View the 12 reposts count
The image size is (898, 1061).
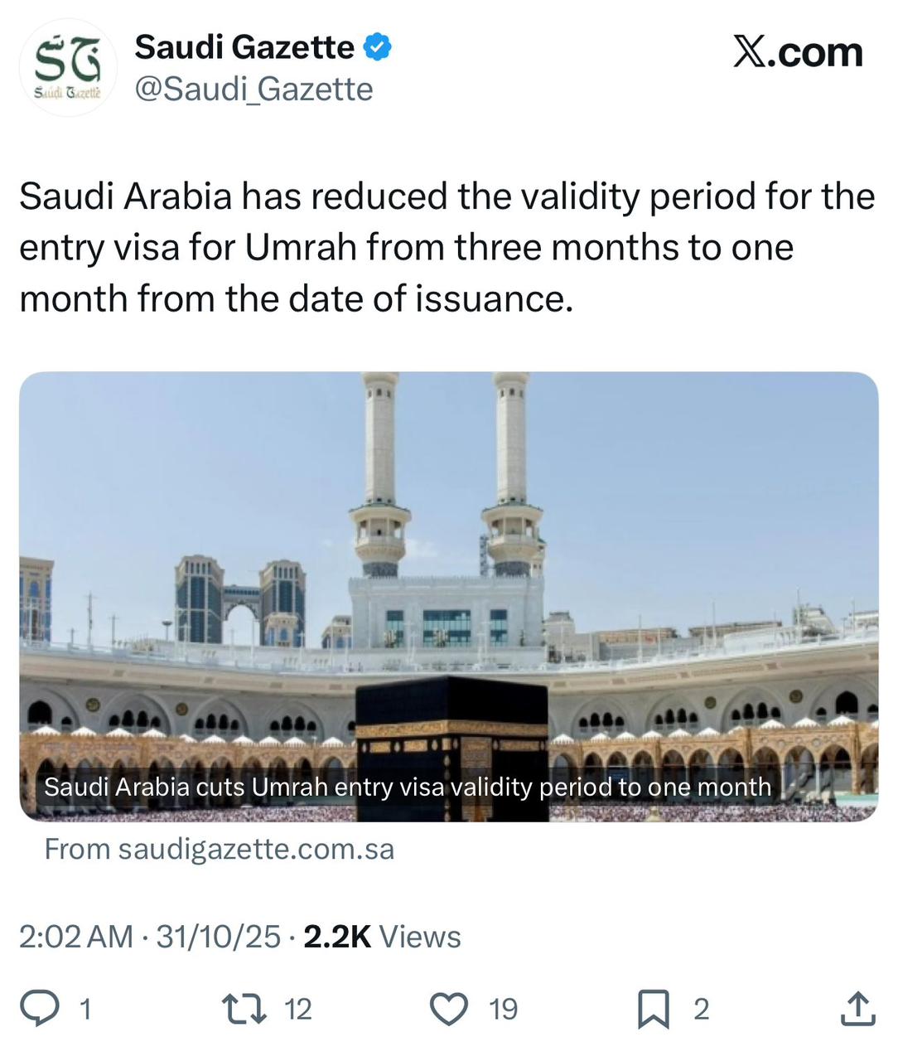point(298,1010)
